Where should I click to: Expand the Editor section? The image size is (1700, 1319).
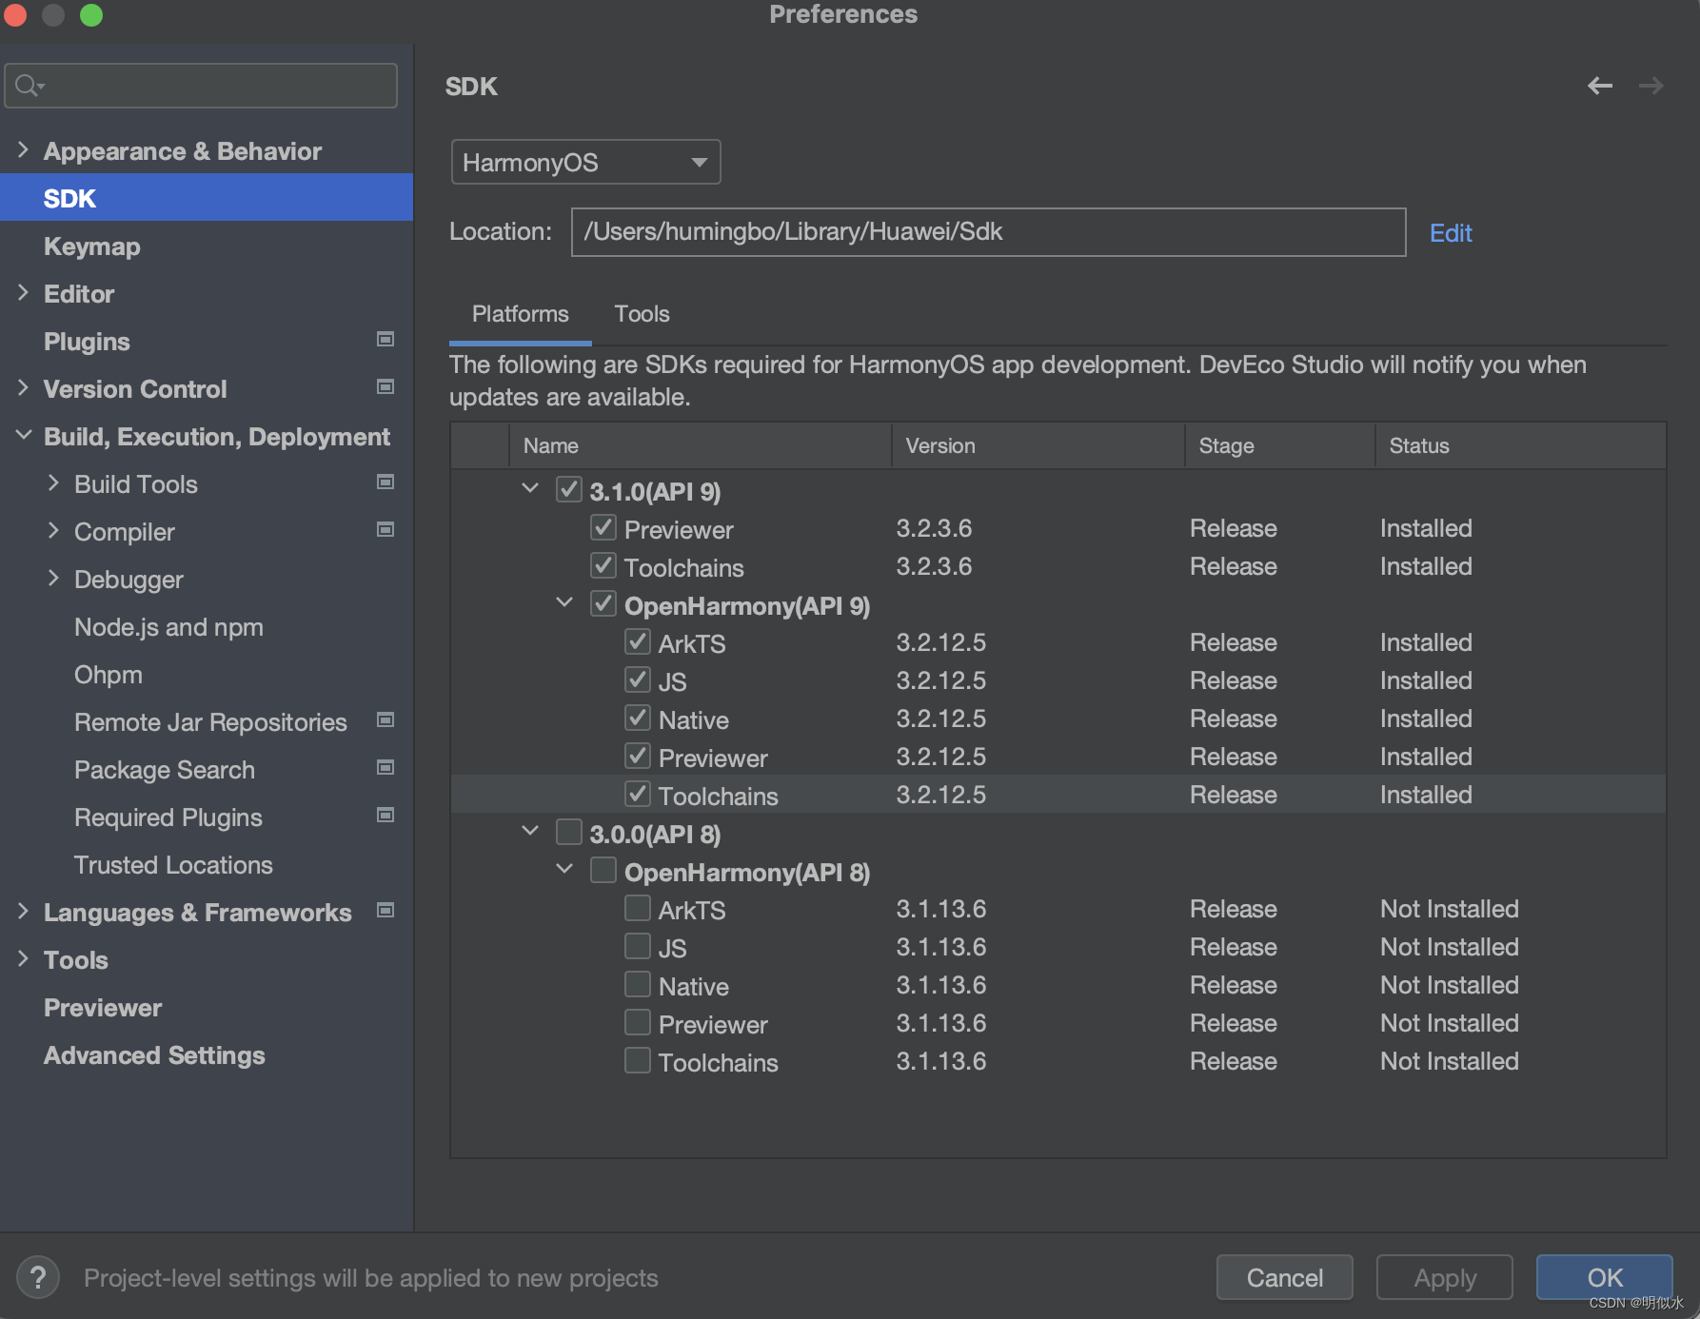click(24, 293)
